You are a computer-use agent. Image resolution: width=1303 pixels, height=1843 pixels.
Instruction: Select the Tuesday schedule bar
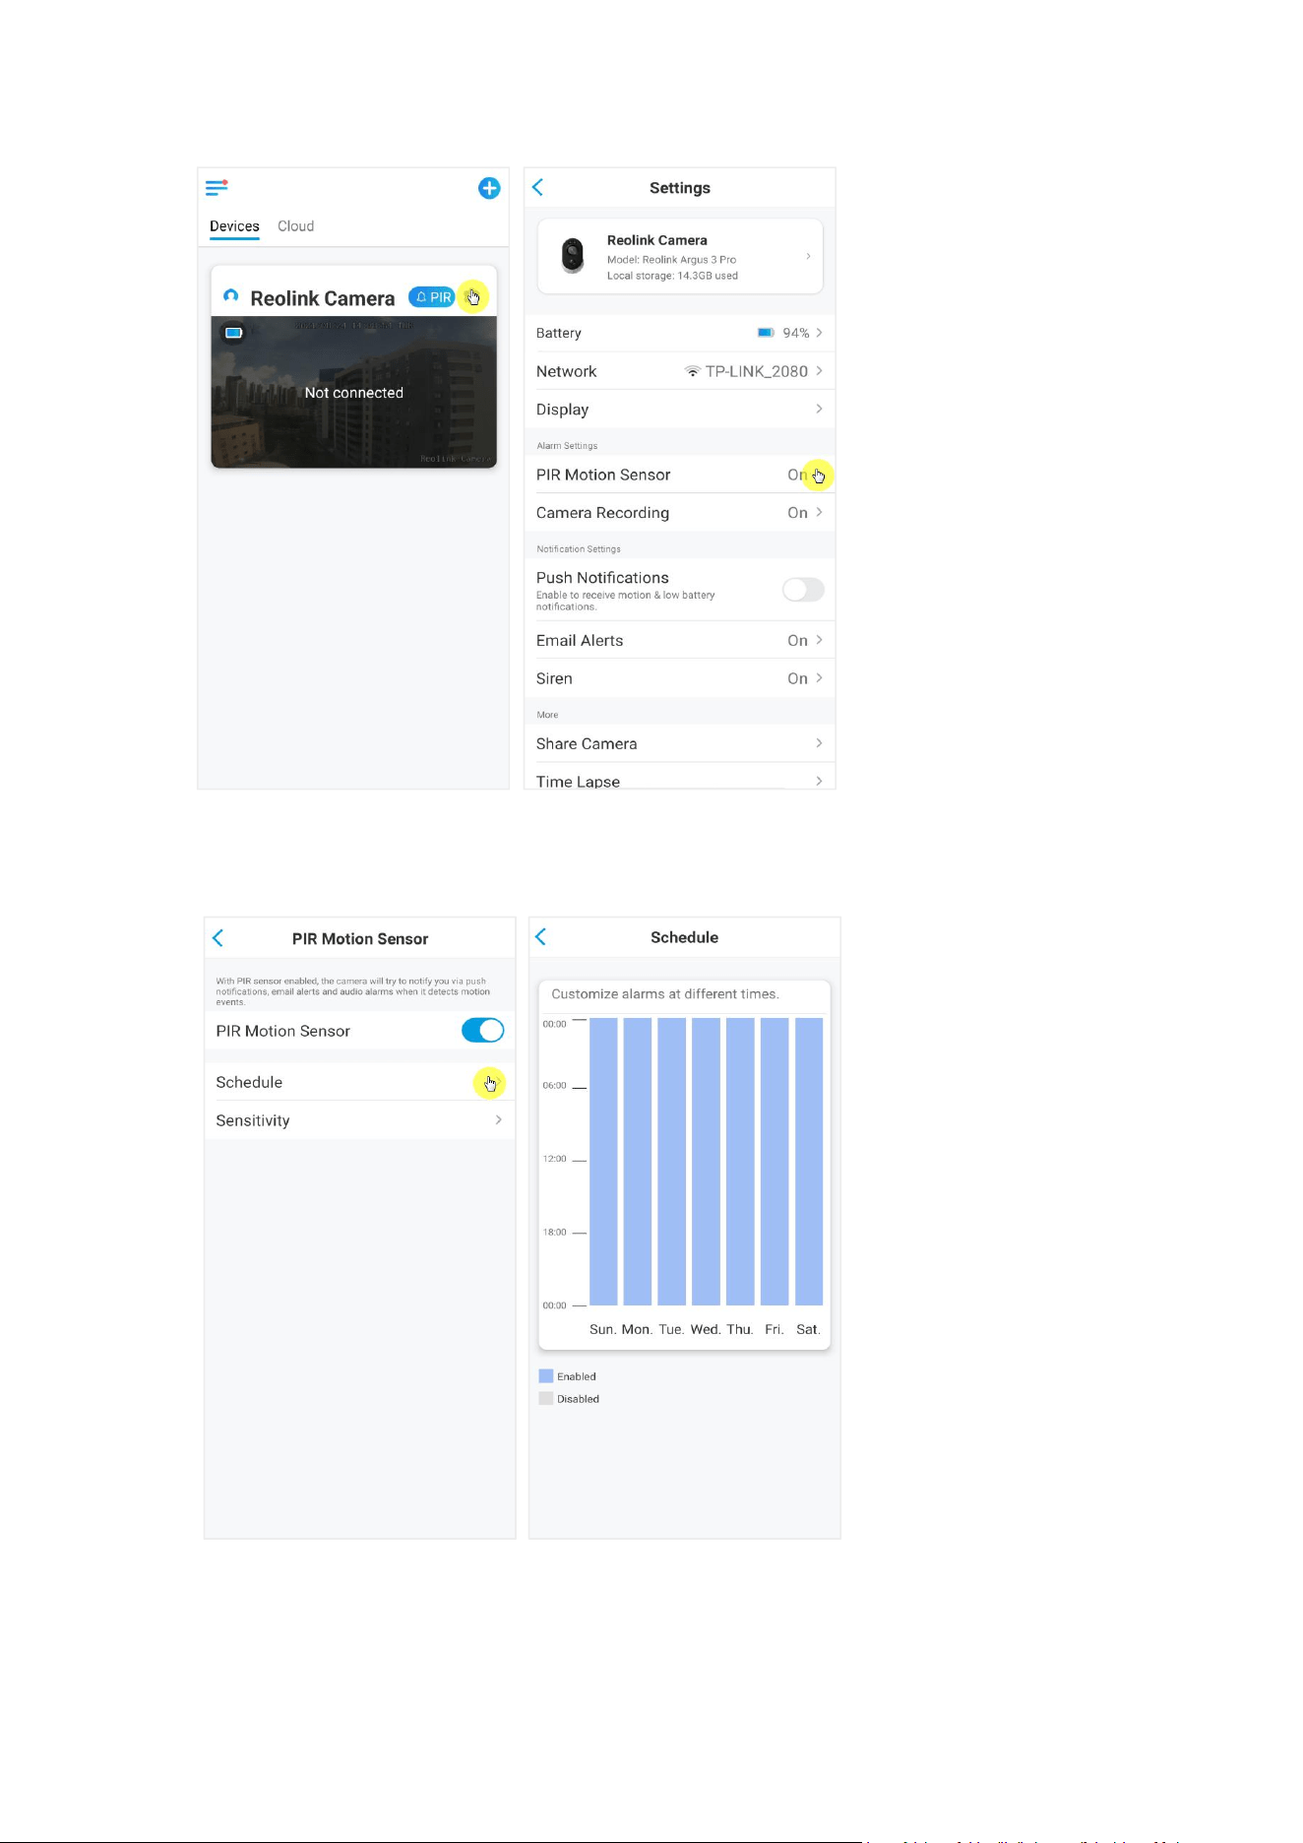[672, 1162]
